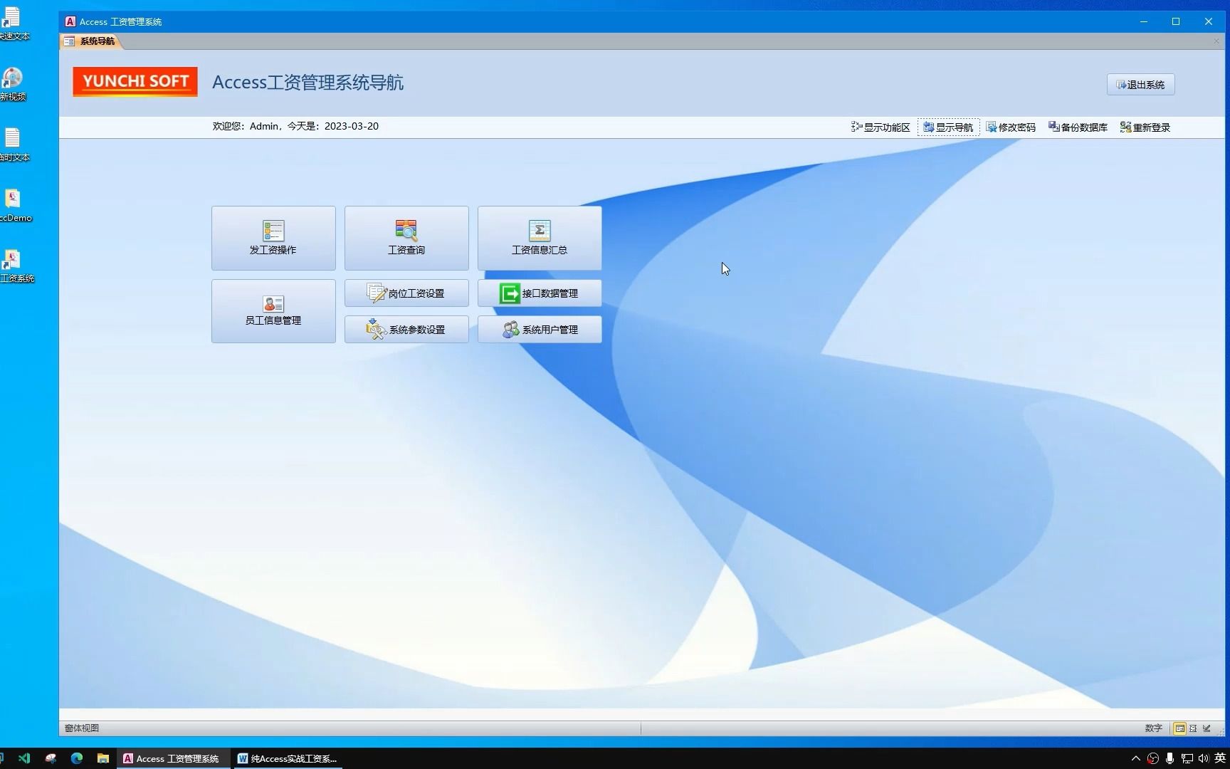Open the 系统用户管理 module
The width and height of the screenshot is (1230, 769).
tap(539, 329)
